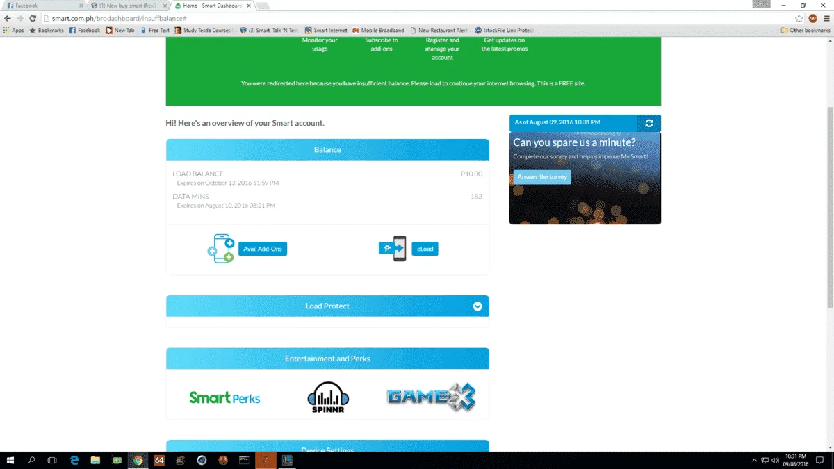Open Task View in the taskbar
Image resolution: width=834 pixels, height=469 pixels.
point(52,460)
